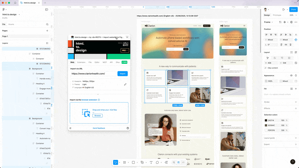Switch to Design mode in toolbar
299x168 pixels.
179,162
